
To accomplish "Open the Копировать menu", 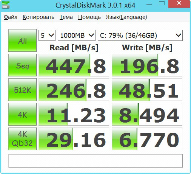I will pos(39,17).
